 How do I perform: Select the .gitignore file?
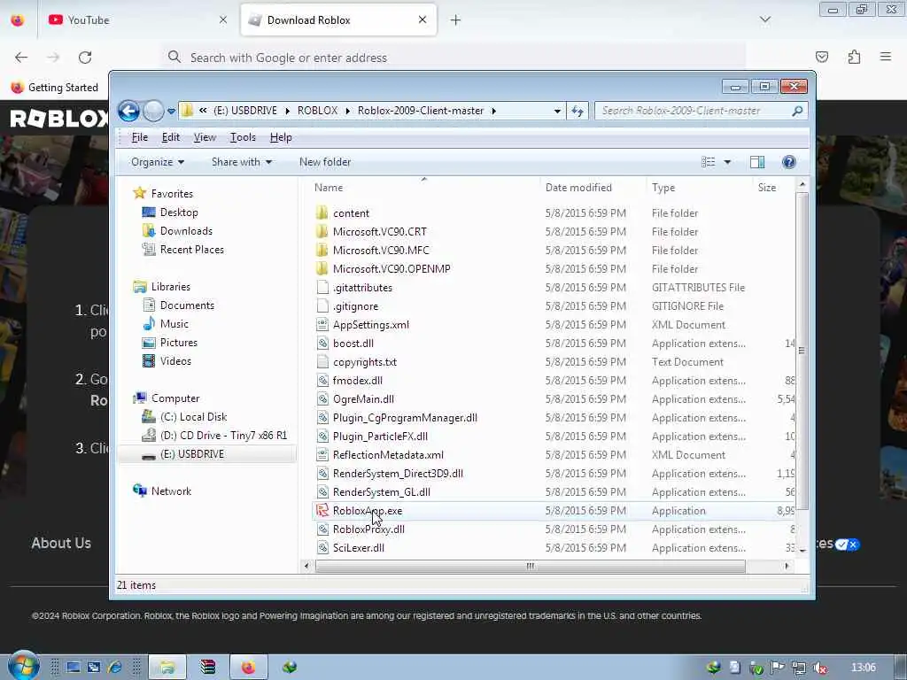355,305
